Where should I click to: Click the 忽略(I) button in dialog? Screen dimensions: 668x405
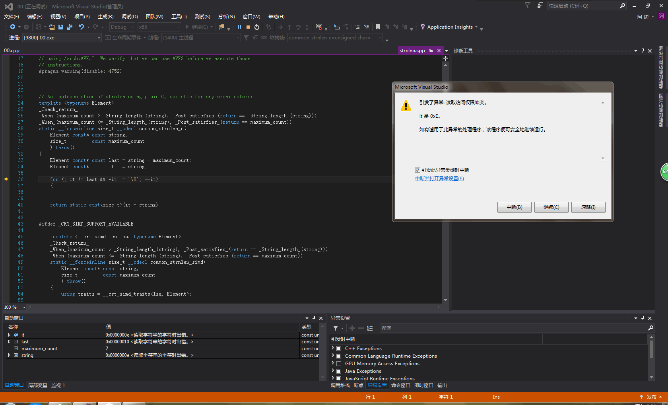coord(588,207)
